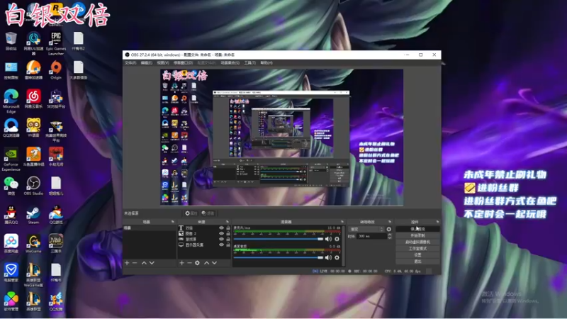Lock the text source at top of list
The height and width of the screenshot is (319, 567).
pos(228,228)
